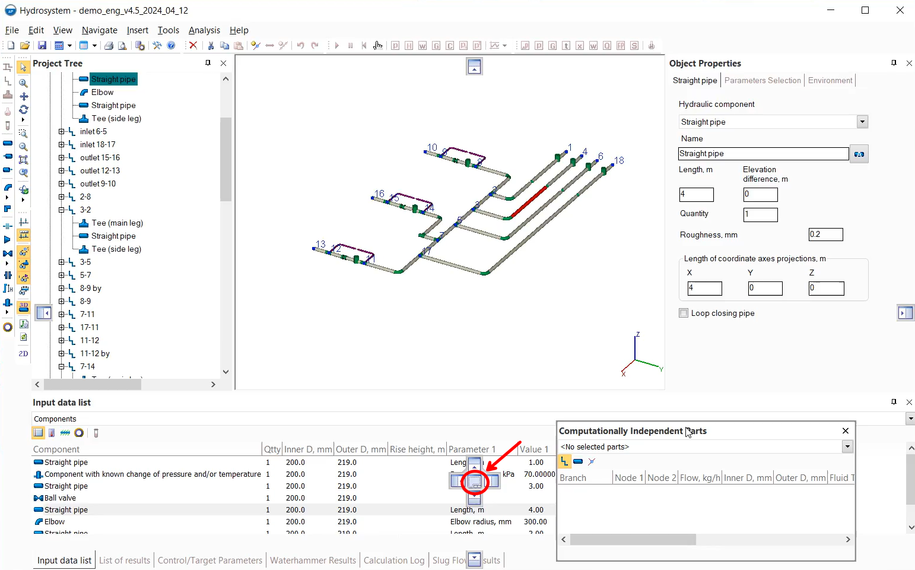Open the No selected parts dropdown

point(847,446)
